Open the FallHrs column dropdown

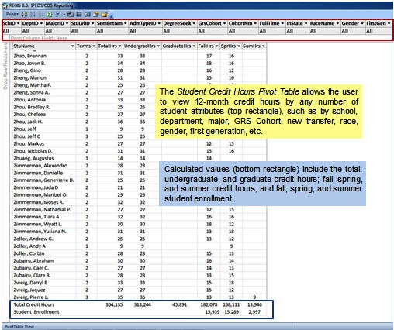pos(216,46)
